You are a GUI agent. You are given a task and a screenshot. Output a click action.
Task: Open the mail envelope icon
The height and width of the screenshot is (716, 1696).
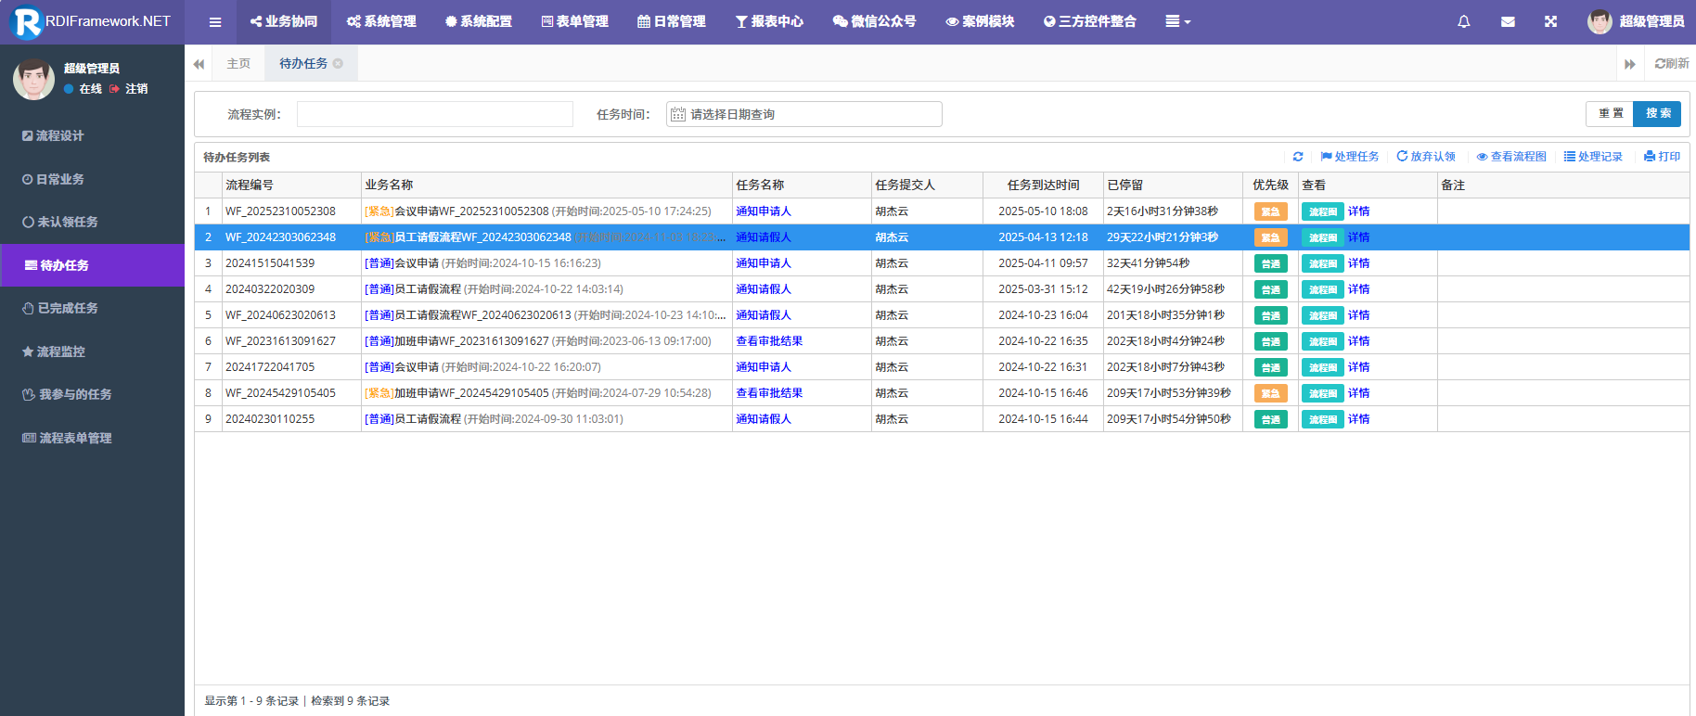pyautogui.click(x=1508, y=21)
